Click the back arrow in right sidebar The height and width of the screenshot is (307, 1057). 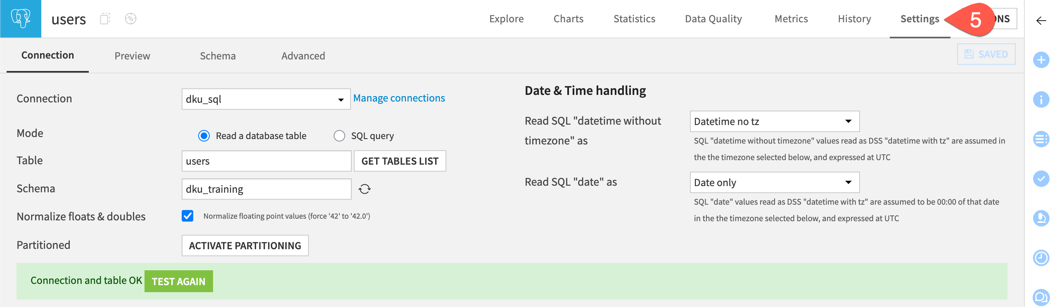(x=1041, y=20)
